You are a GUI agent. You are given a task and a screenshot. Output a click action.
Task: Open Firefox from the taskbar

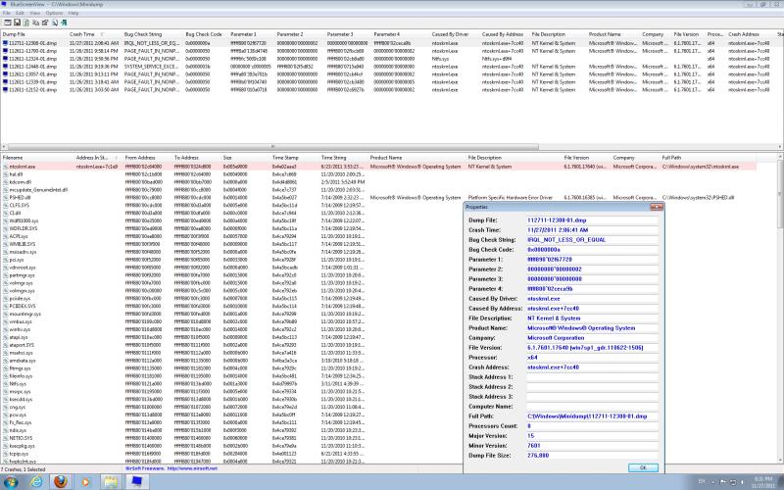[61, 482]
